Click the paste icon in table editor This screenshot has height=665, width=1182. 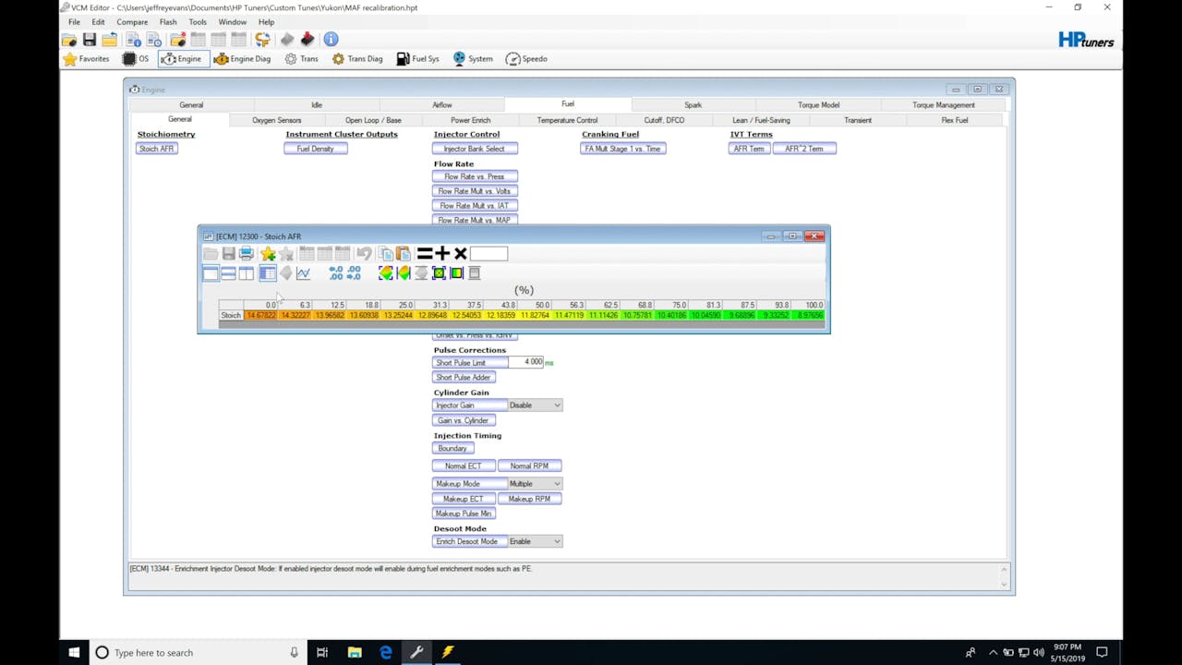point(404,254)
